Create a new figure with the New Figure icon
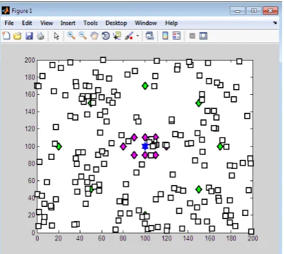This screenshot has height=254, width=284. click(6, 35)
